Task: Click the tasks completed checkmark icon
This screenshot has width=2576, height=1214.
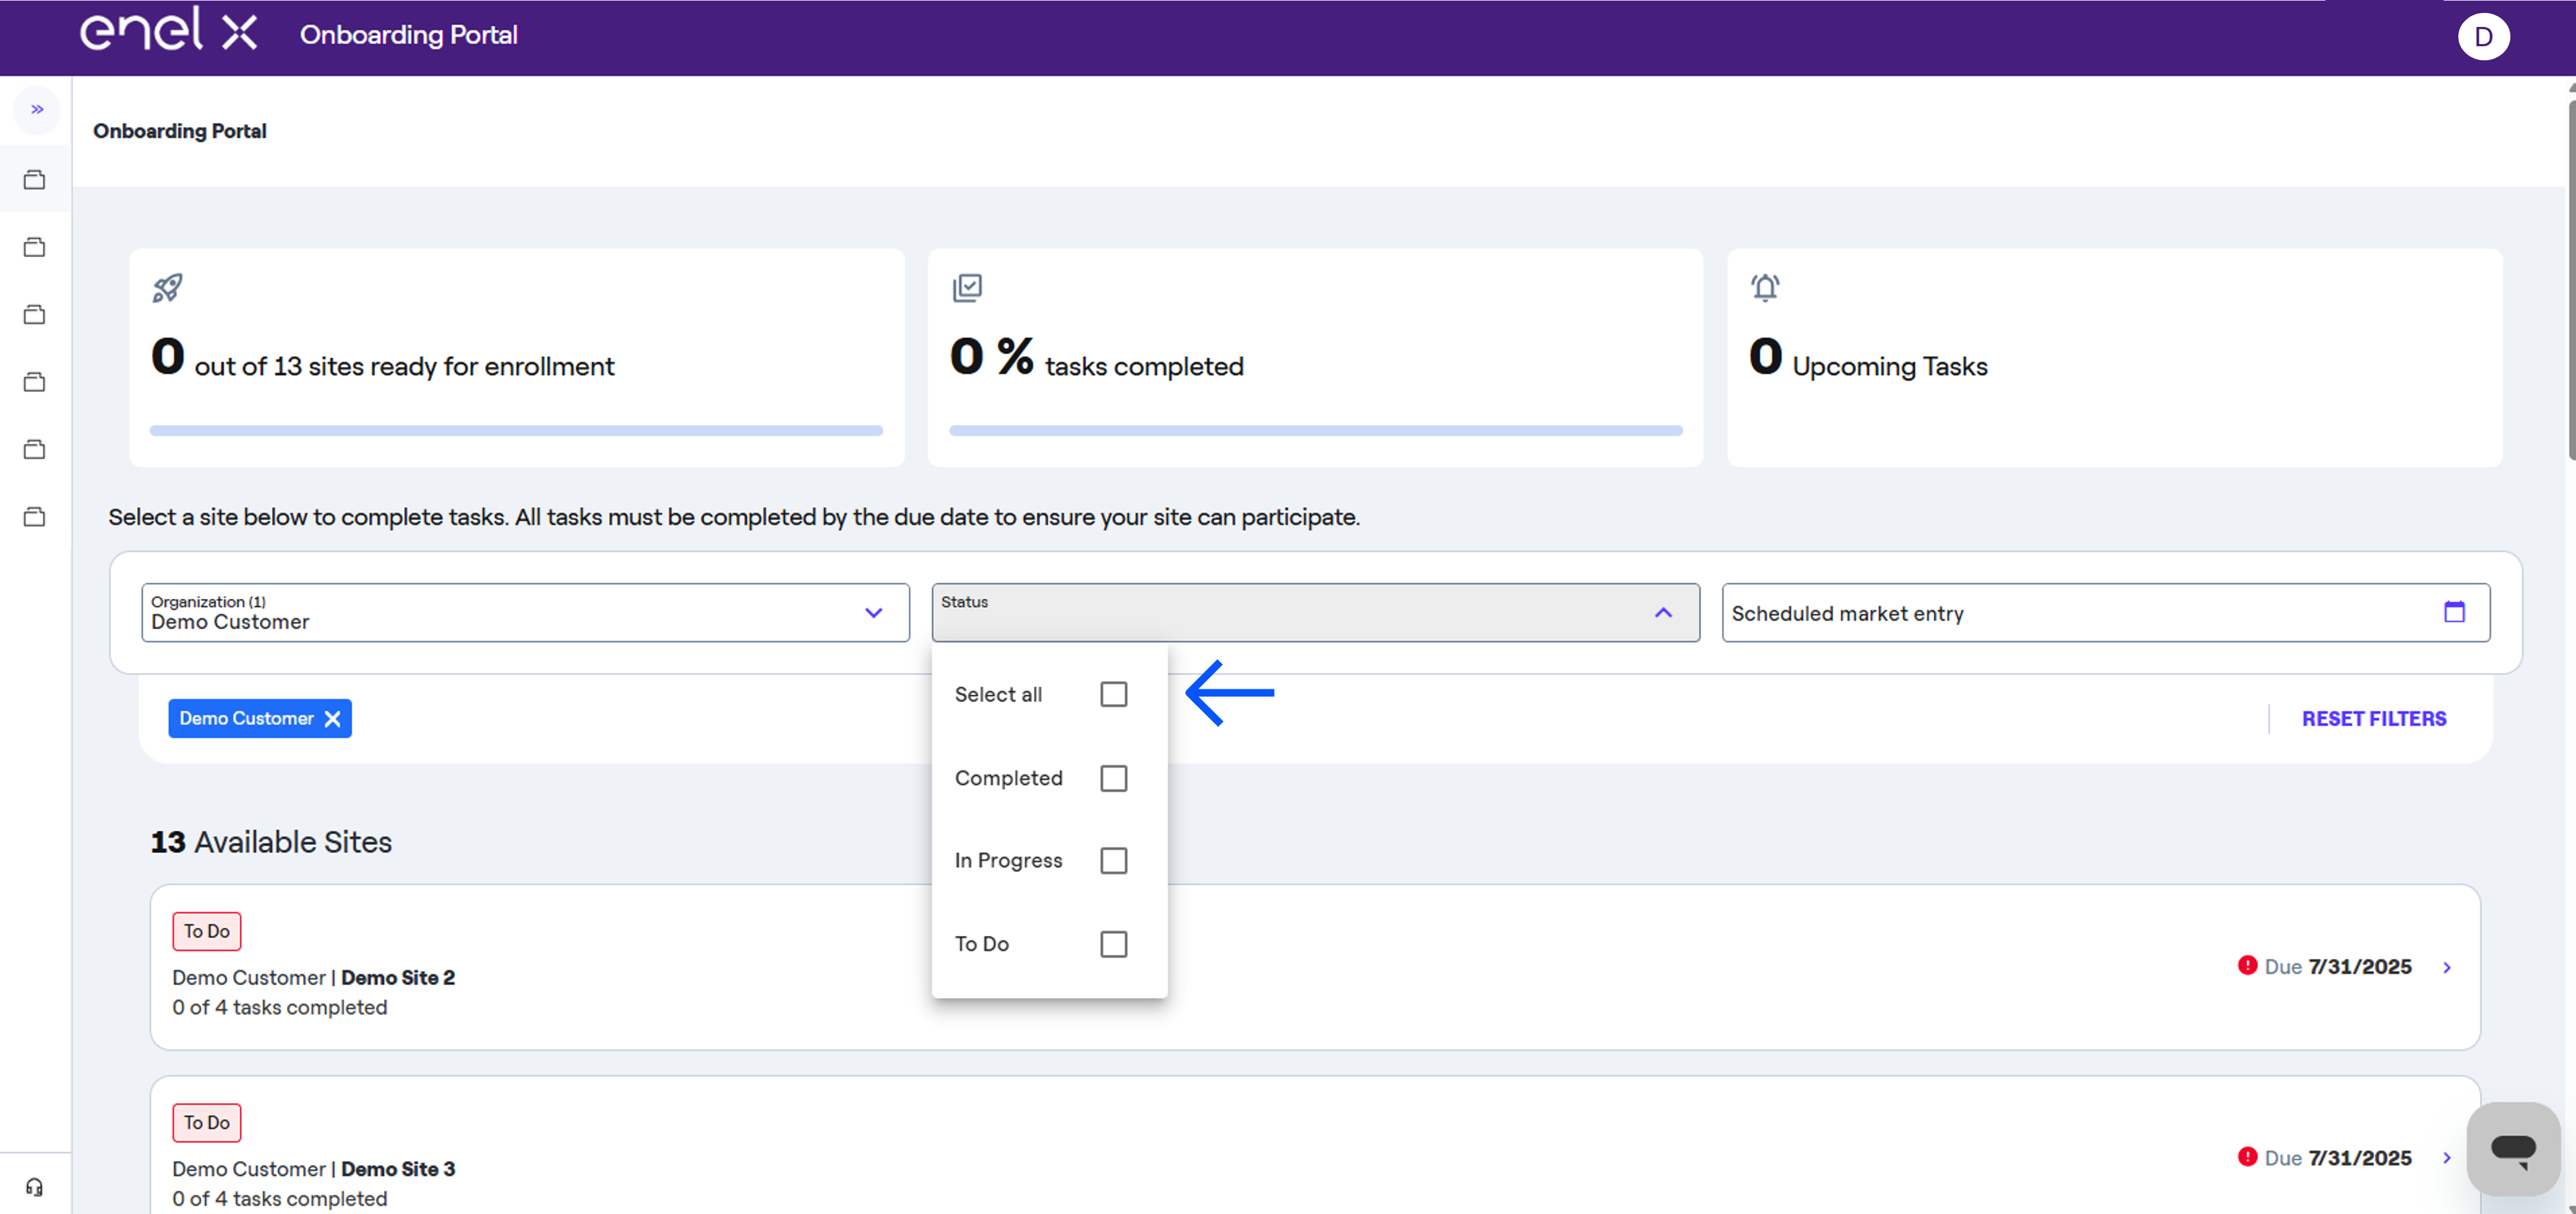Action: tap(967, 287)
